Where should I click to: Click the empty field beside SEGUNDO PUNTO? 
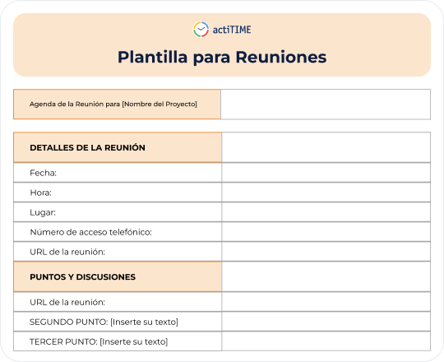tap(326, 322)
